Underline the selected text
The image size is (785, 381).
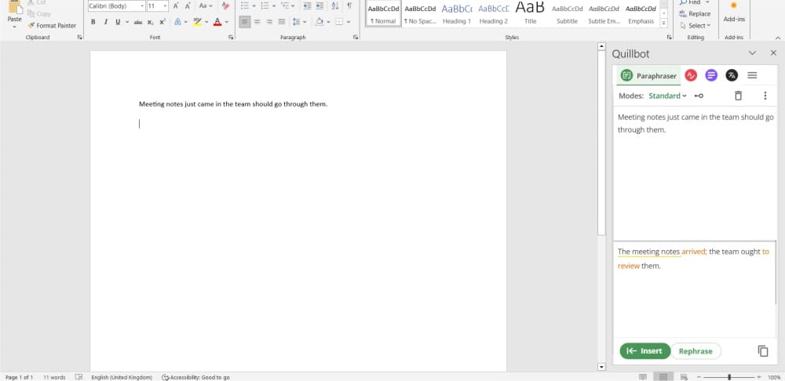tap(118, 22)
